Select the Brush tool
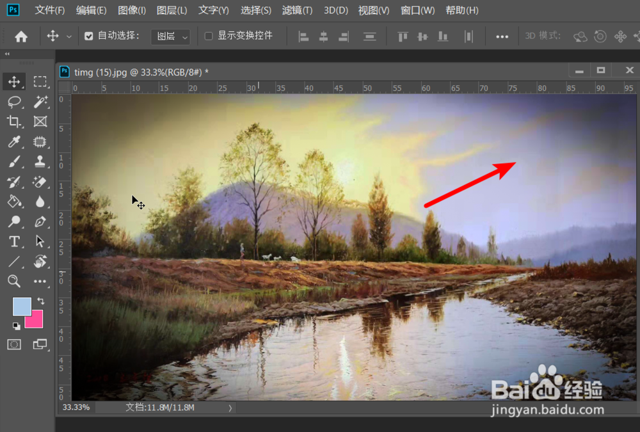 tap(14, 162)
